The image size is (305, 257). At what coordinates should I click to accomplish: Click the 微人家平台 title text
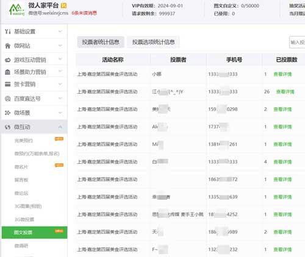click(43, 5)
